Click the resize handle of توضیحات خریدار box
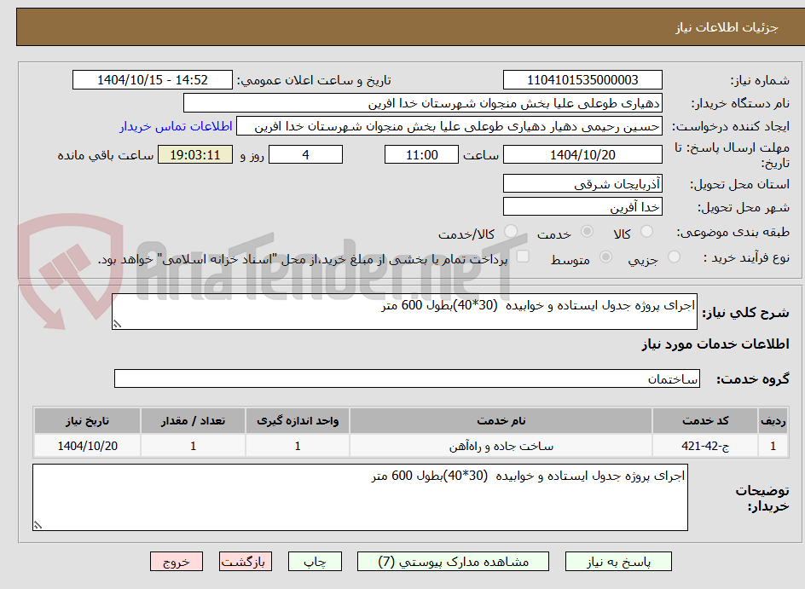 (38, 525)
